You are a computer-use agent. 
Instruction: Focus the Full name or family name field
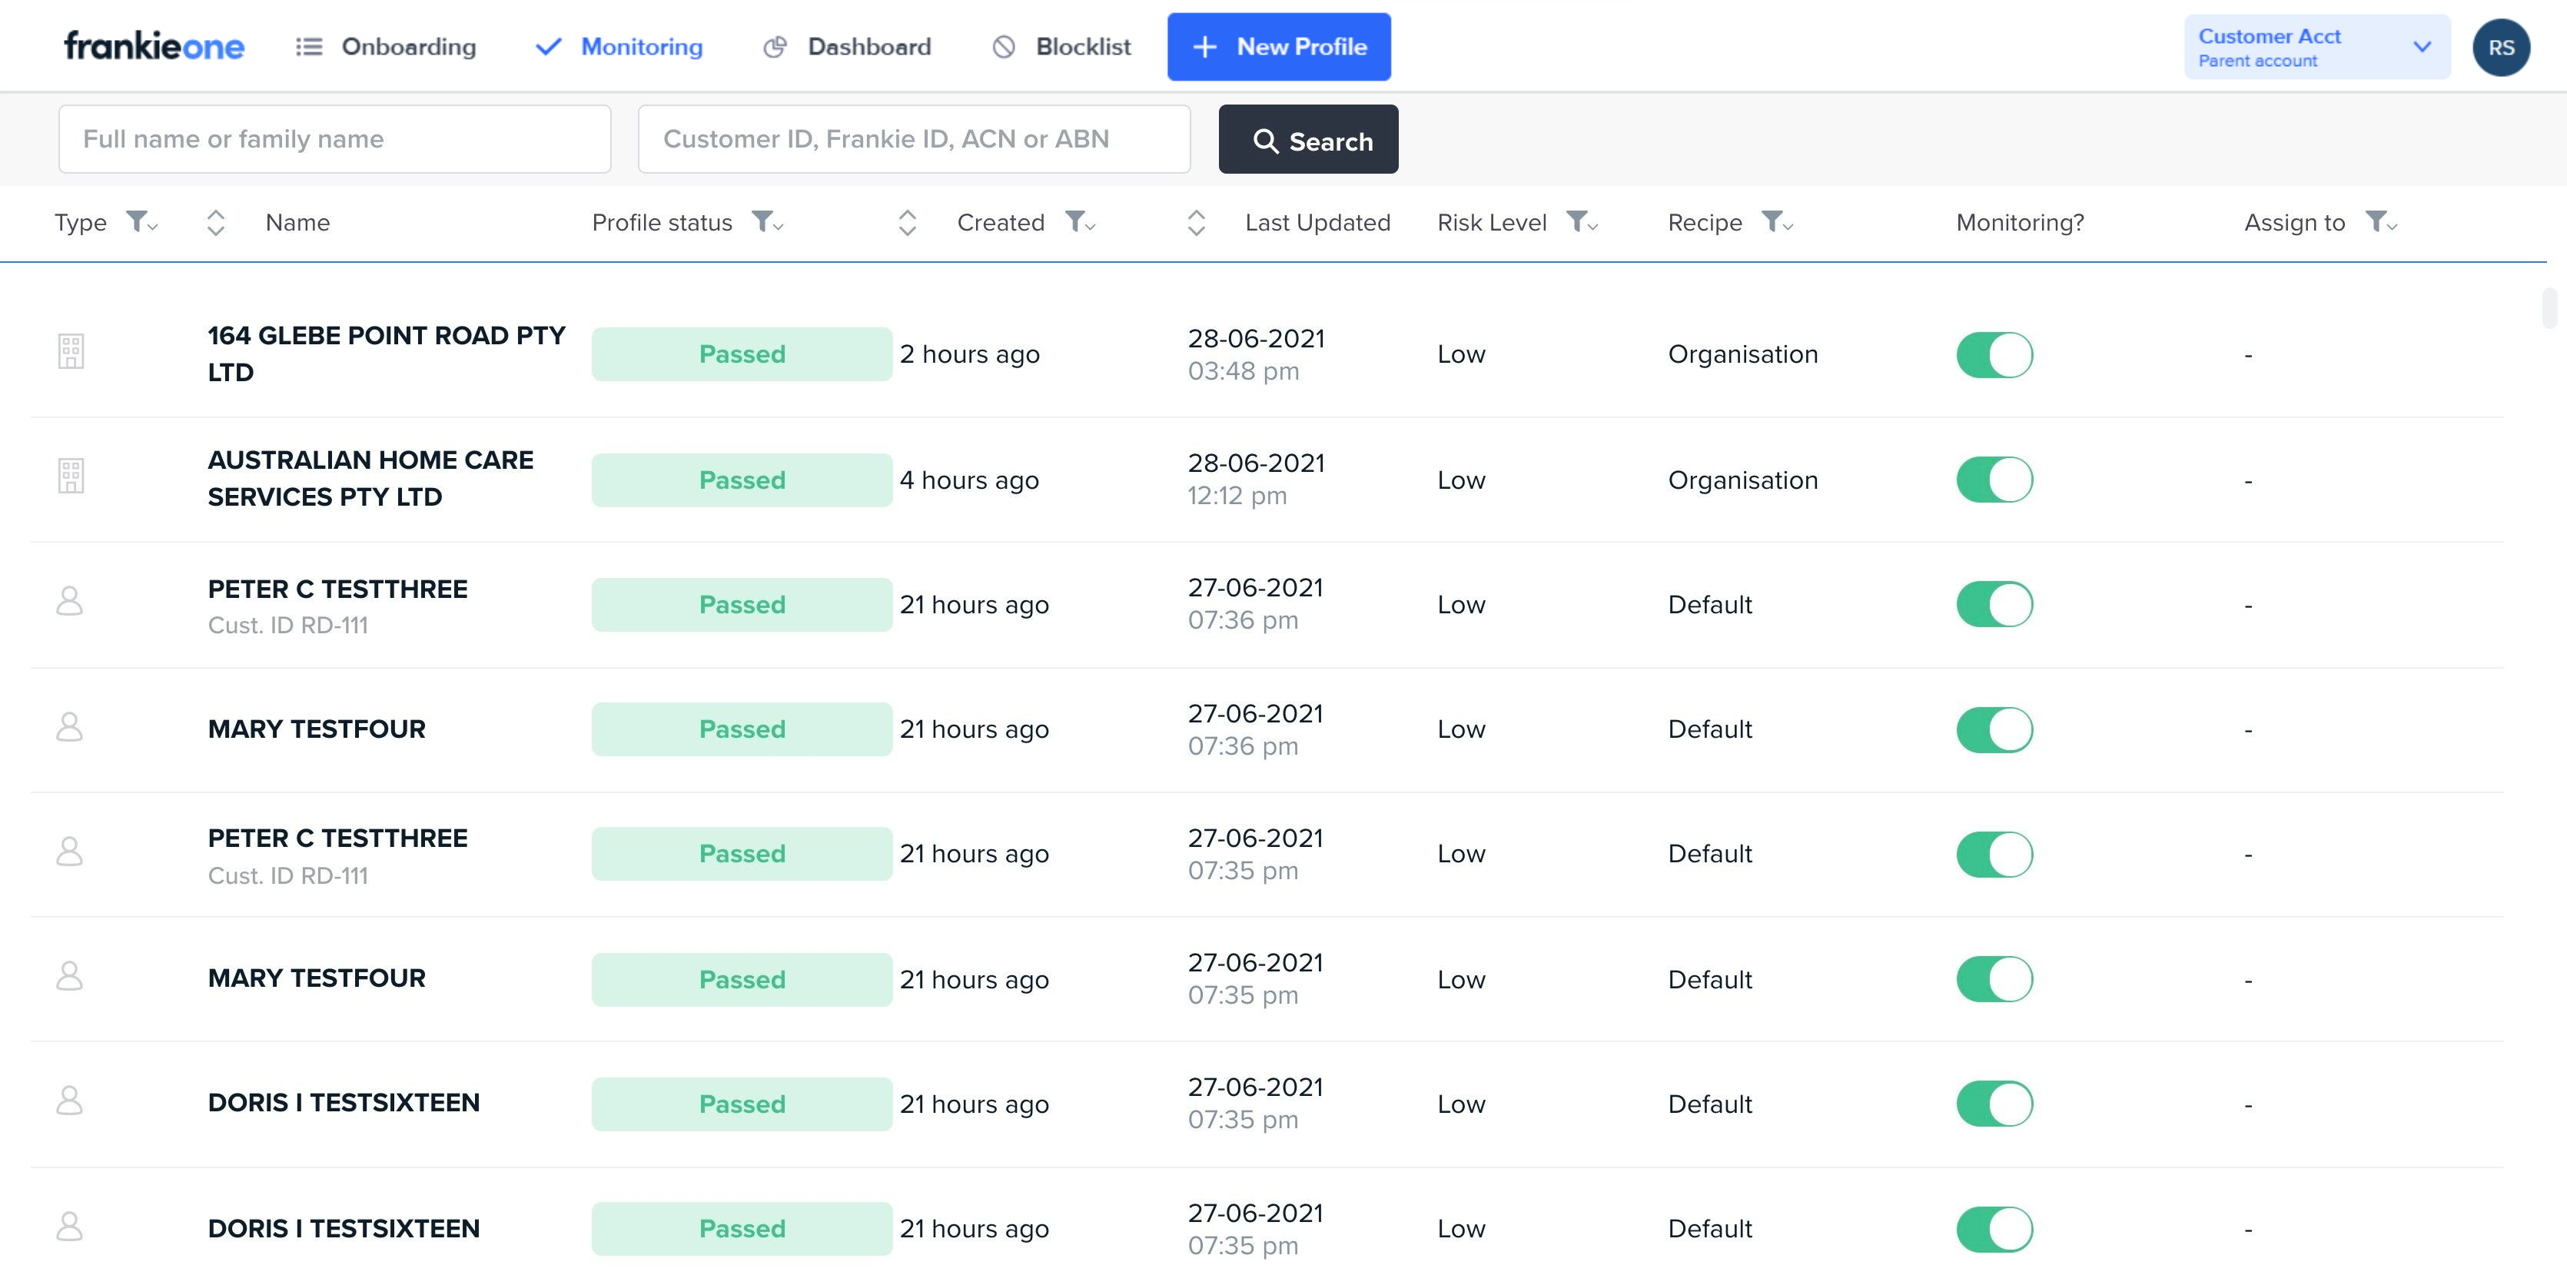335,139
